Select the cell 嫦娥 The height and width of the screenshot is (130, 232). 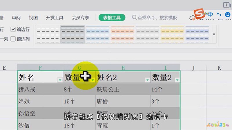click(40, 101)
